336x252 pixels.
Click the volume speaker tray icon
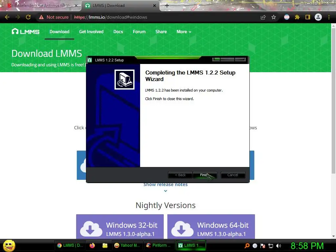click(x=279, y=245)
